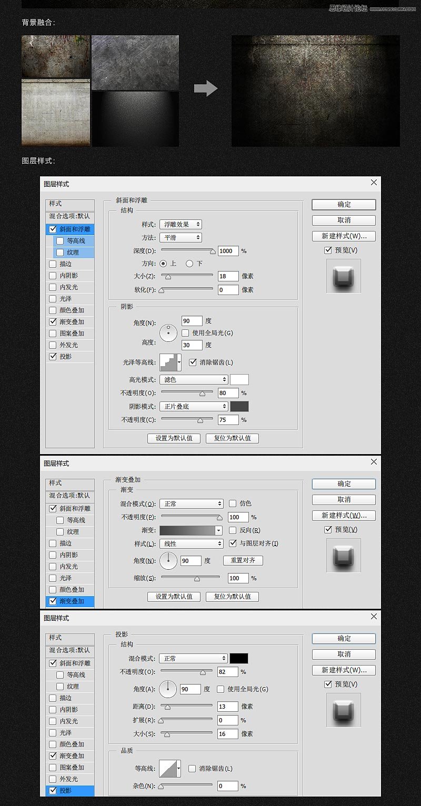Enable the 使用全局光 checkbox
The height and width of the screenshot is (806, 421).
[185, 333]
